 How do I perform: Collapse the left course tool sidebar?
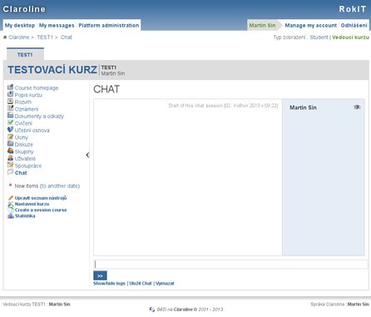(x=87, y=155)
